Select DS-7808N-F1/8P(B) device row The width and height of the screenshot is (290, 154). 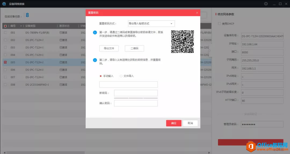[44, 32]
